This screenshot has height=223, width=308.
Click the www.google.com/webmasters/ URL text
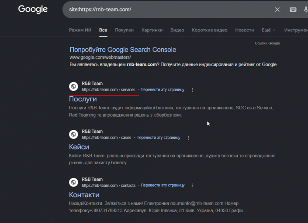(x=100, y=57)
